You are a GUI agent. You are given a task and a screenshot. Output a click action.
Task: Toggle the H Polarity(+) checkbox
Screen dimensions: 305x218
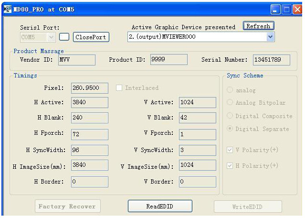click(x=230, y=165)
